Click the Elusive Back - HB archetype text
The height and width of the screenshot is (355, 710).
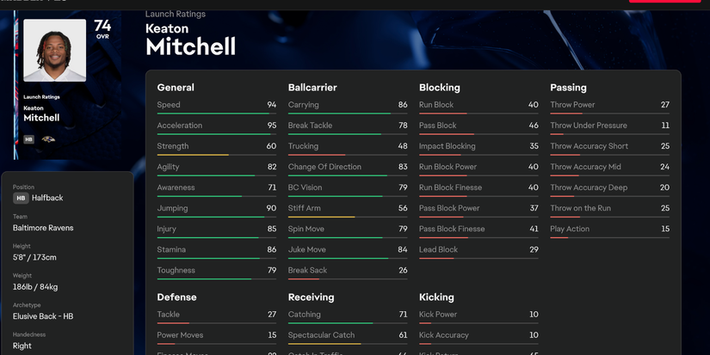pyautogui.click(x=43, y=316)
